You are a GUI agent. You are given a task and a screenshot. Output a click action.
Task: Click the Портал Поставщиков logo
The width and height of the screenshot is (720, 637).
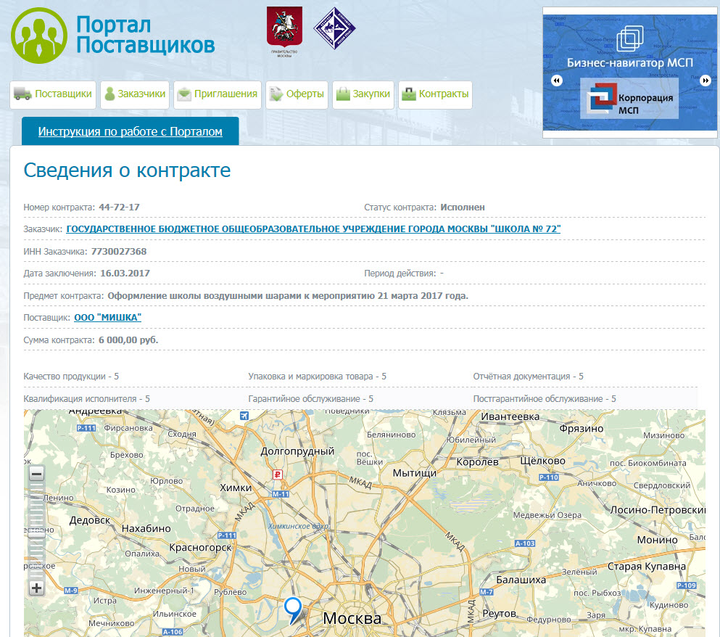pos(113,35)
